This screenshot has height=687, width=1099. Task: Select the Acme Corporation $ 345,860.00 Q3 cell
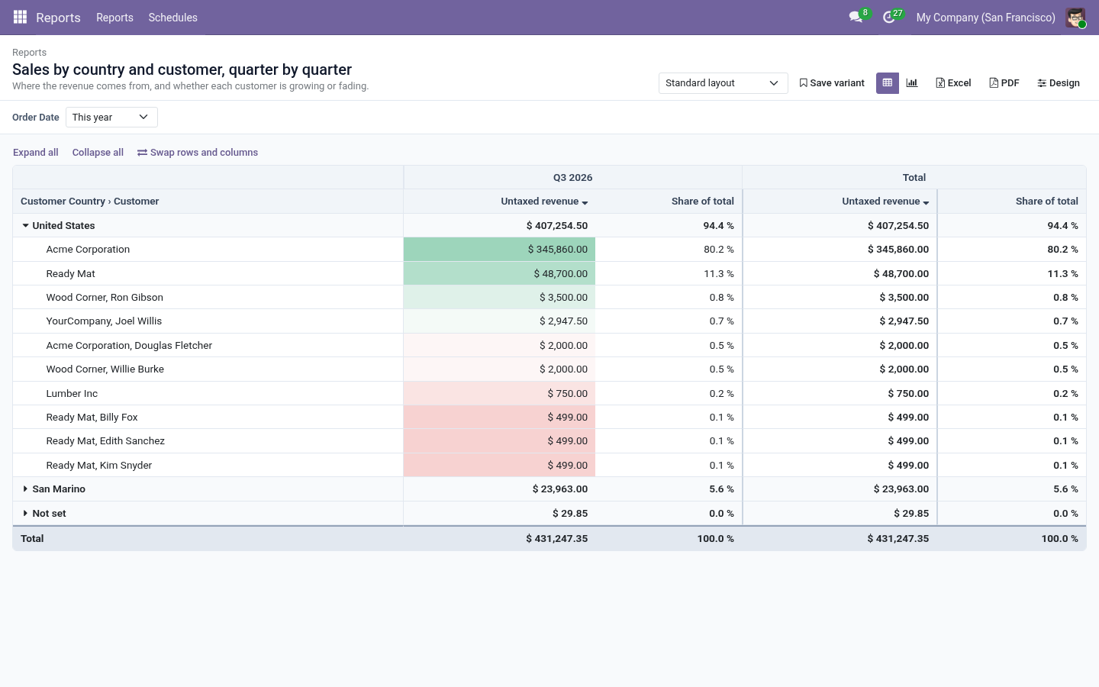[499, 250]
